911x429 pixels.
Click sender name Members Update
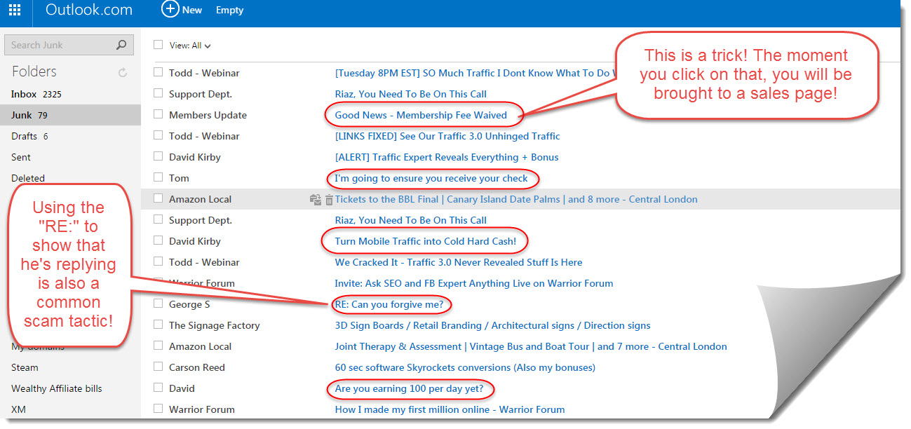pyautogui.click(x=208, y=115)
